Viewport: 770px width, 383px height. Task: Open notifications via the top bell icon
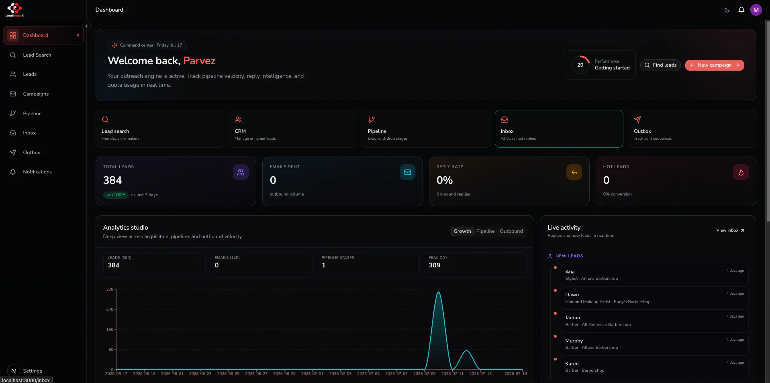tap(741, 10)
